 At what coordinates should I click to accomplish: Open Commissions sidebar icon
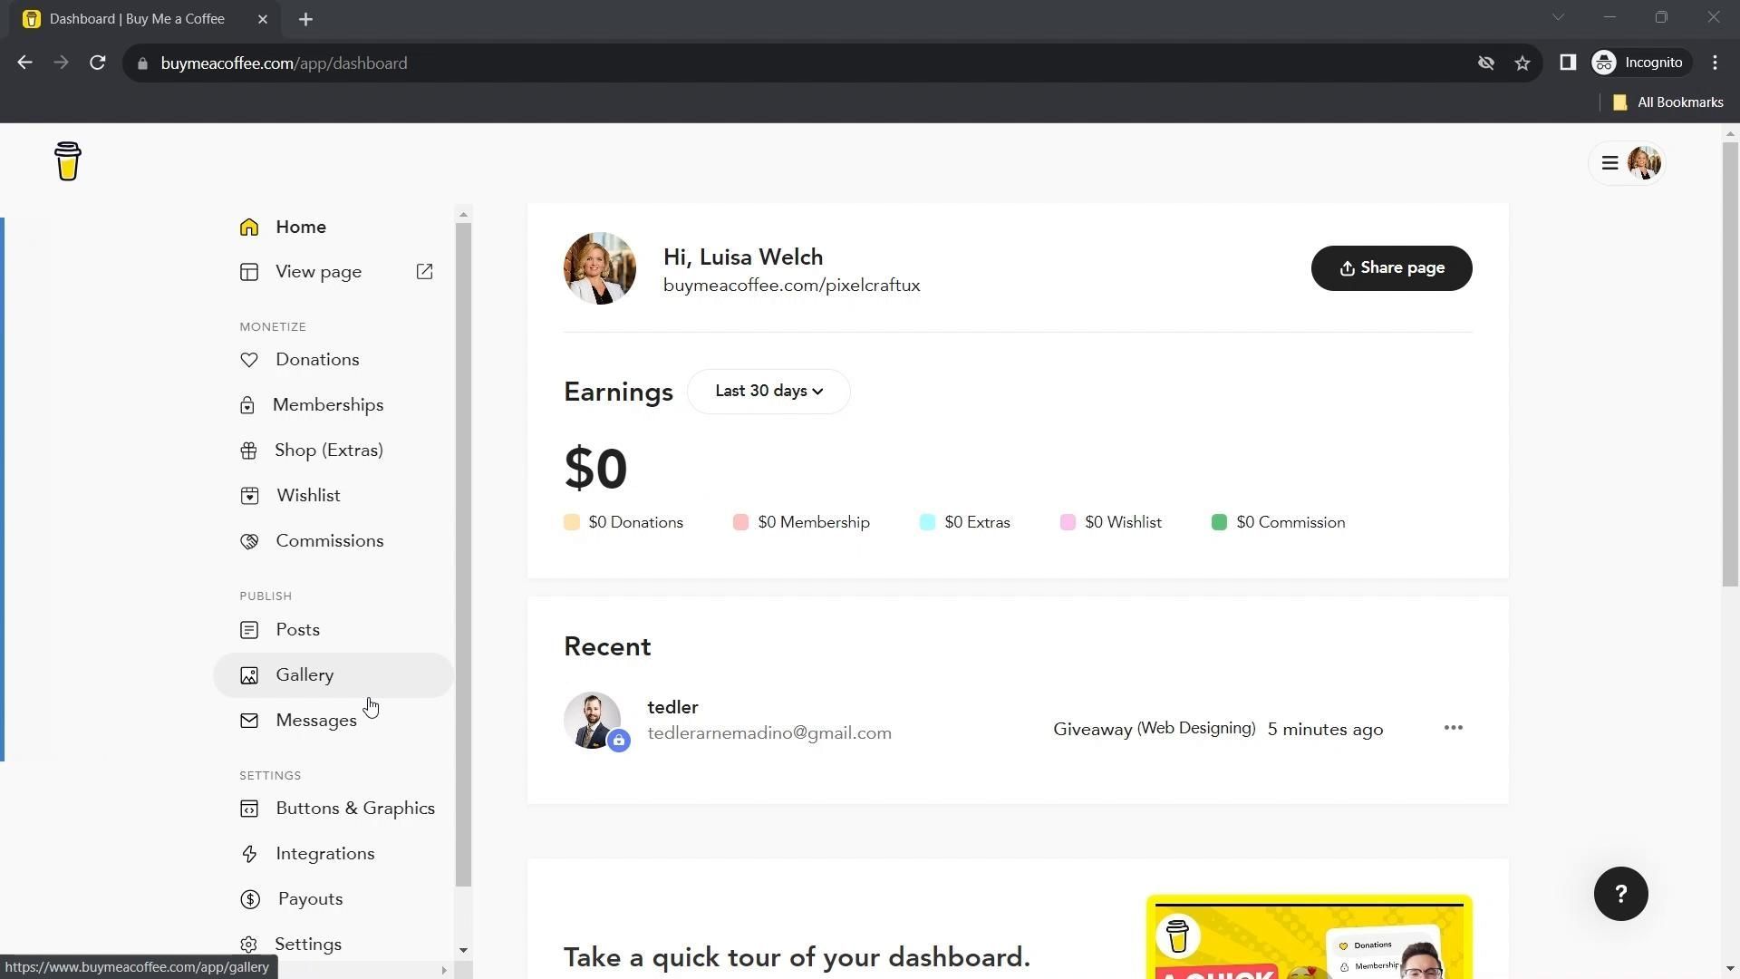[249, 541]
